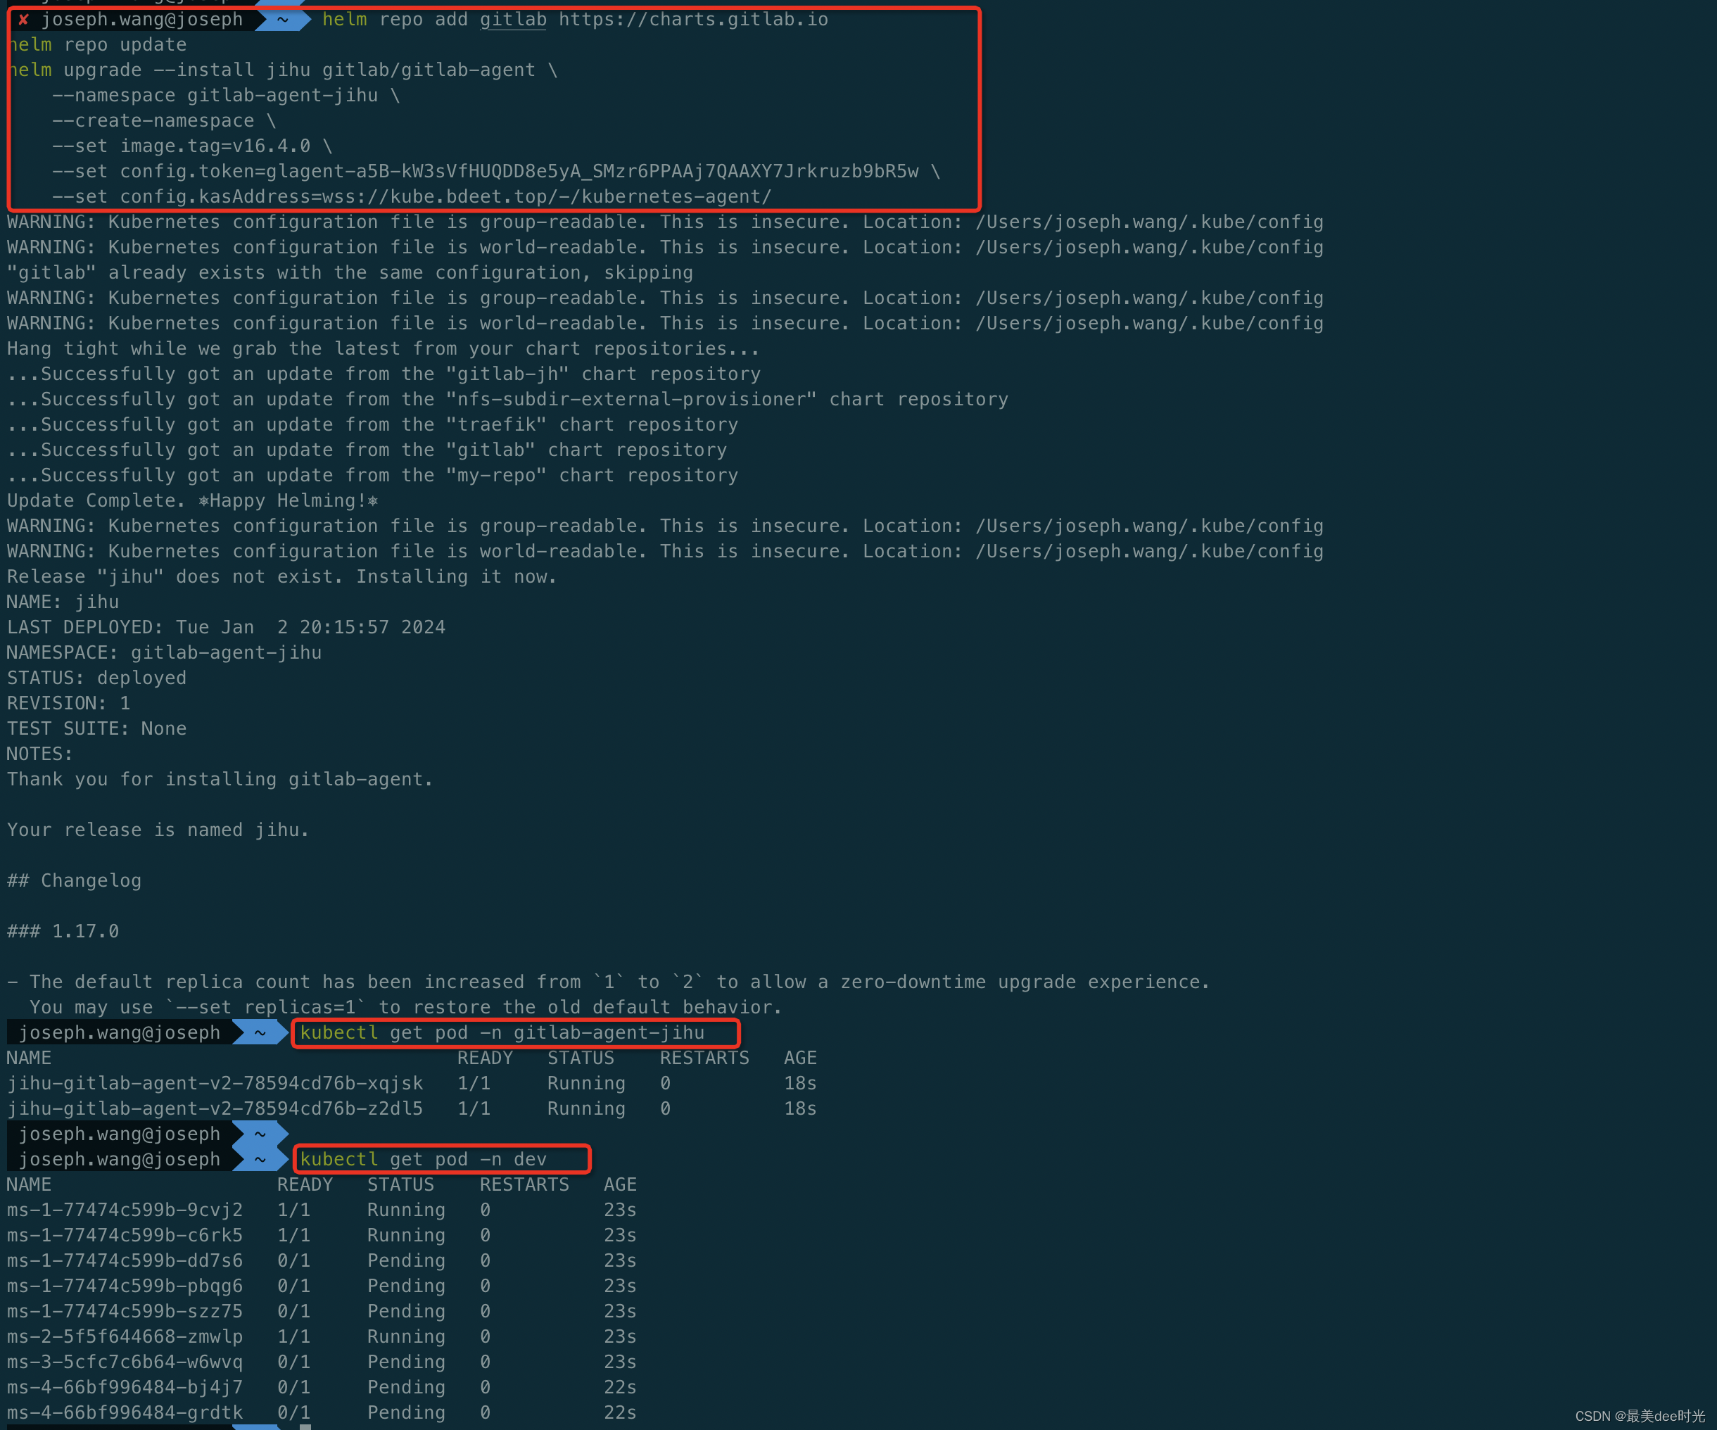This screenshot has width=1717, height=1430.
Task: Click the 'helm repo update' line
Action: pyautogui.click(x=98, y=45)
